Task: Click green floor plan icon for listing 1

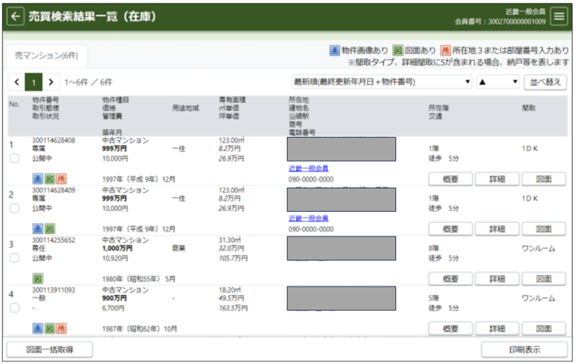Action: point(49,179)
